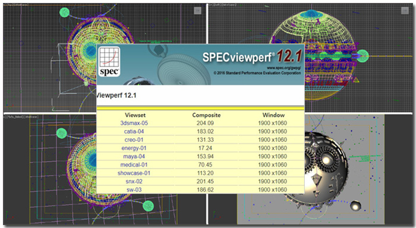Image resolution: width=416 pixels, height=228 pixels.
Task: Select the green sphere beside the top-right wireframe globe
Action: [x=363, y=56]
